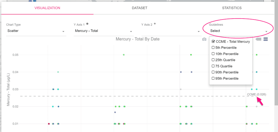Click the vertical scrollbar at the right edge
The width and height of the screenshot is (278, 132).
[x=276, y=53]
